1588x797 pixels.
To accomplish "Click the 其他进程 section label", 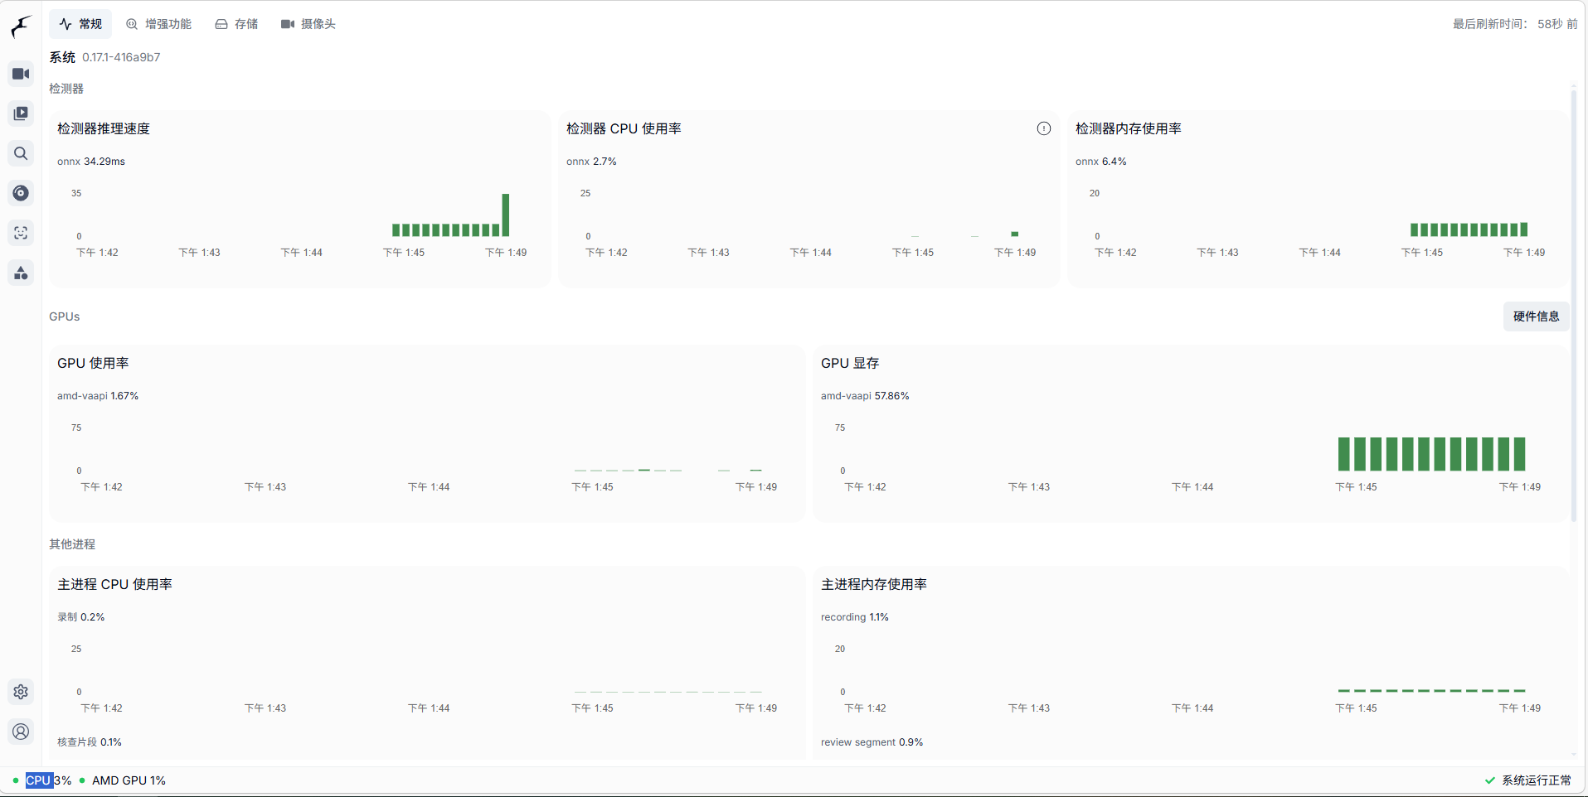I will [x=72, y=544].
